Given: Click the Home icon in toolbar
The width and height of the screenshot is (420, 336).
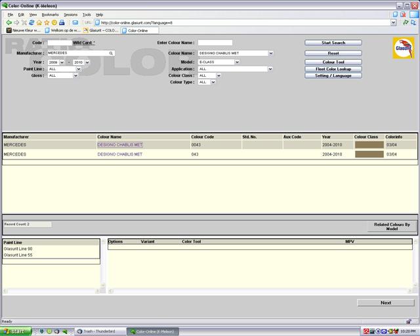Looking at the screenshot, I should (x=39, y=22).
